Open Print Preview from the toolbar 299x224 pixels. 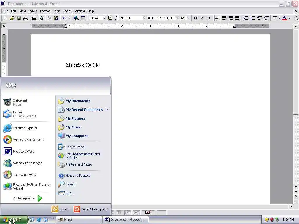(x=41, y=18)
